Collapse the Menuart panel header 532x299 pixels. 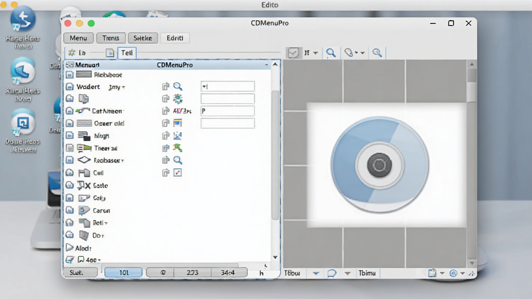[x=267, y=64]
